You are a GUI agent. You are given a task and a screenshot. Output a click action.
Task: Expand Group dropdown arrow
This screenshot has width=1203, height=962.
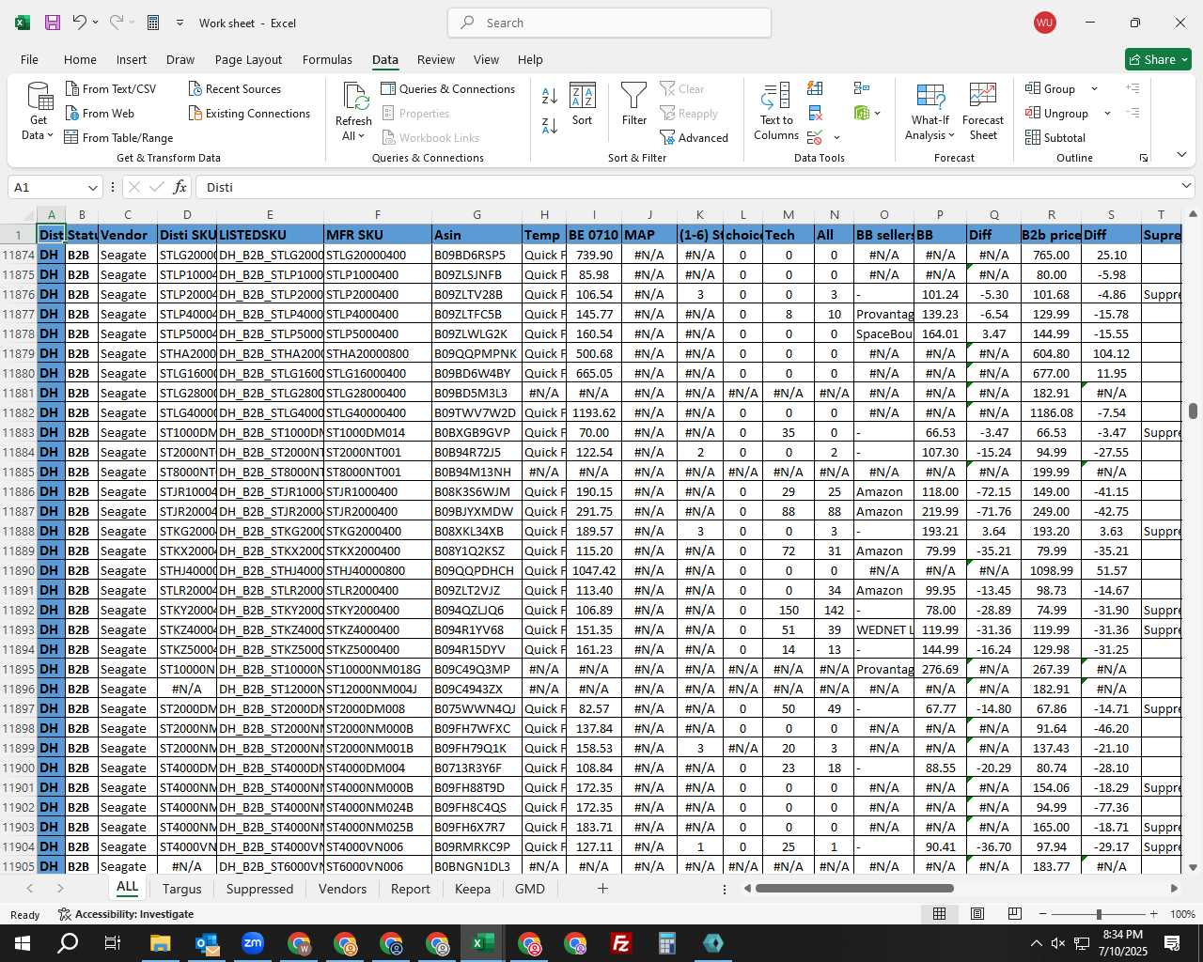(1094, 89)
